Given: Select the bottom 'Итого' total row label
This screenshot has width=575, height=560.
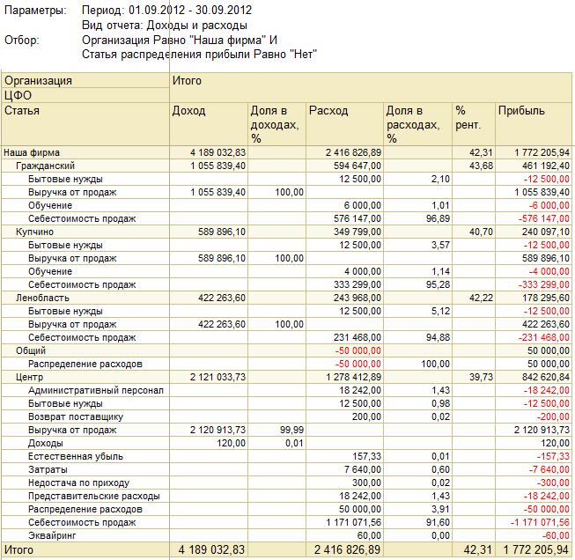Looking at the screenshot, I should click(18, 549).
